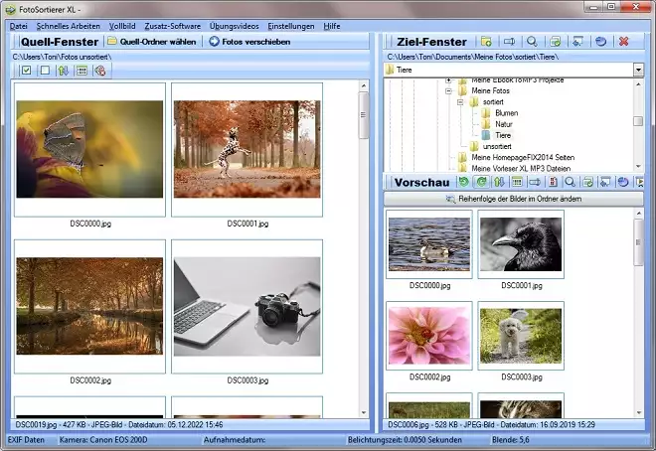Click the red X delete icon in Ziel-Fenster
This screenshot has width=656, height=451.
coord(623,42)
